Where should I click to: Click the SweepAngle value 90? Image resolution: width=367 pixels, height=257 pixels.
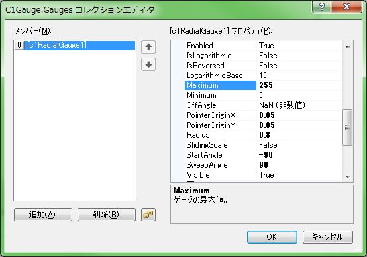tap(264, 165)
